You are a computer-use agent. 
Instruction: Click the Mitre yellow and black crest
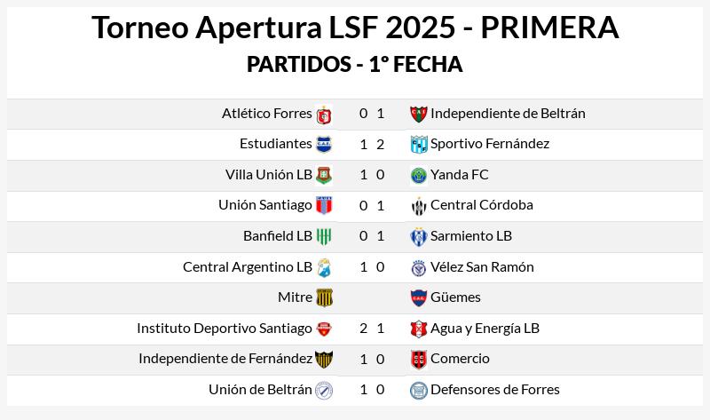[324, 297]
